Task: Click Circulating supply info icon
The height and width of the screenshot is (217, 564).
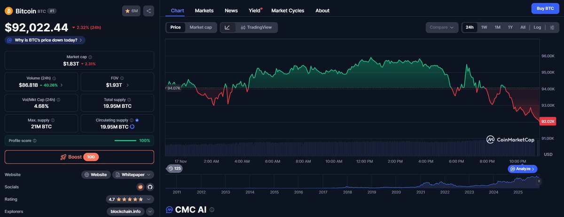Action: point(131,120)
